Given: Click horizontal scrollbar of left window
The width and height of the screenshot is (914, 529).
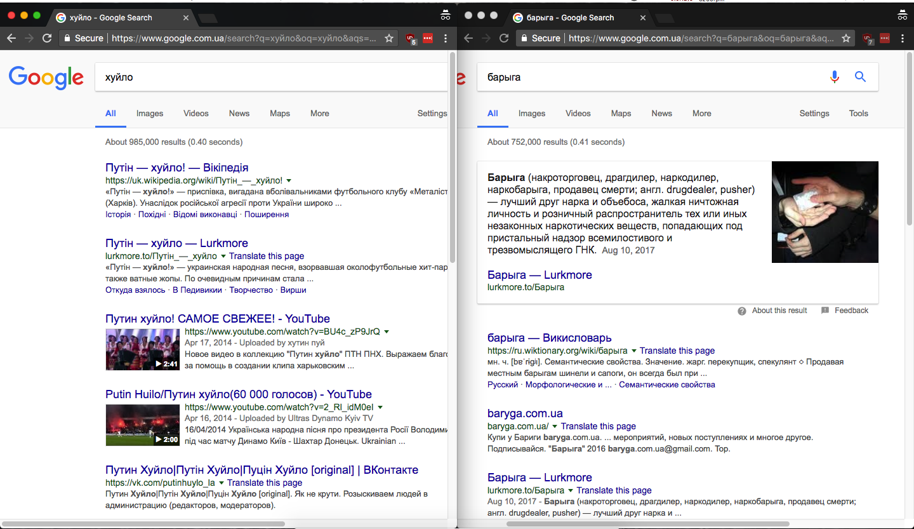Looking at the screenshot, I should click(144, 525).
